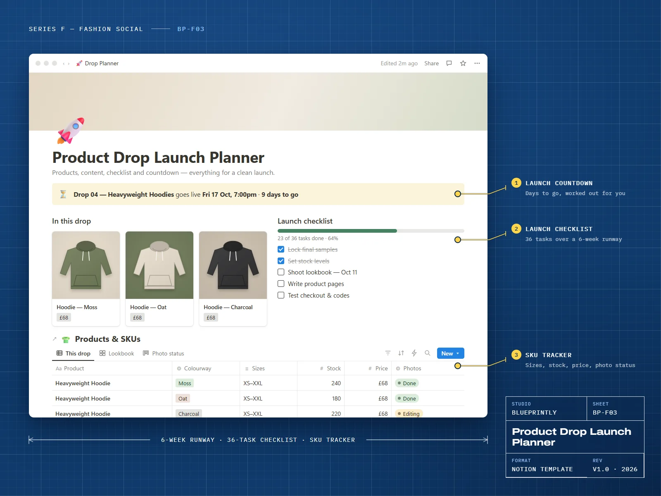Open Sizes column header menu

tap(269, 368)
